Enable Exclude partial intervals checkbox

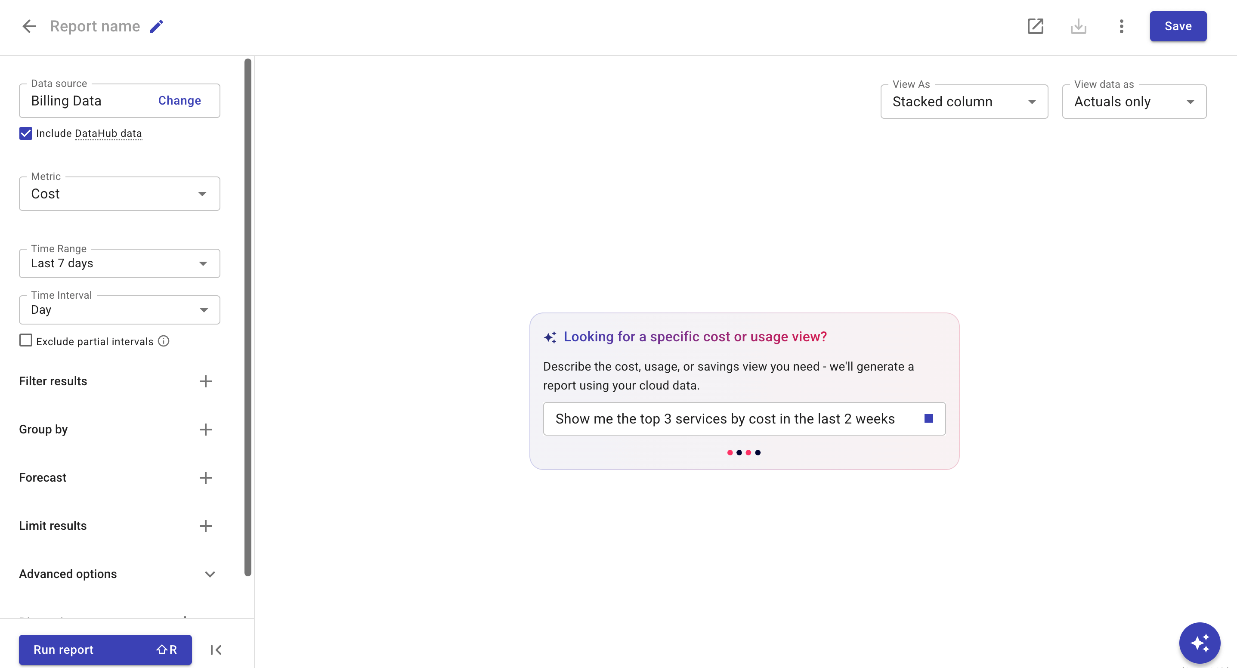click(26, 340)
